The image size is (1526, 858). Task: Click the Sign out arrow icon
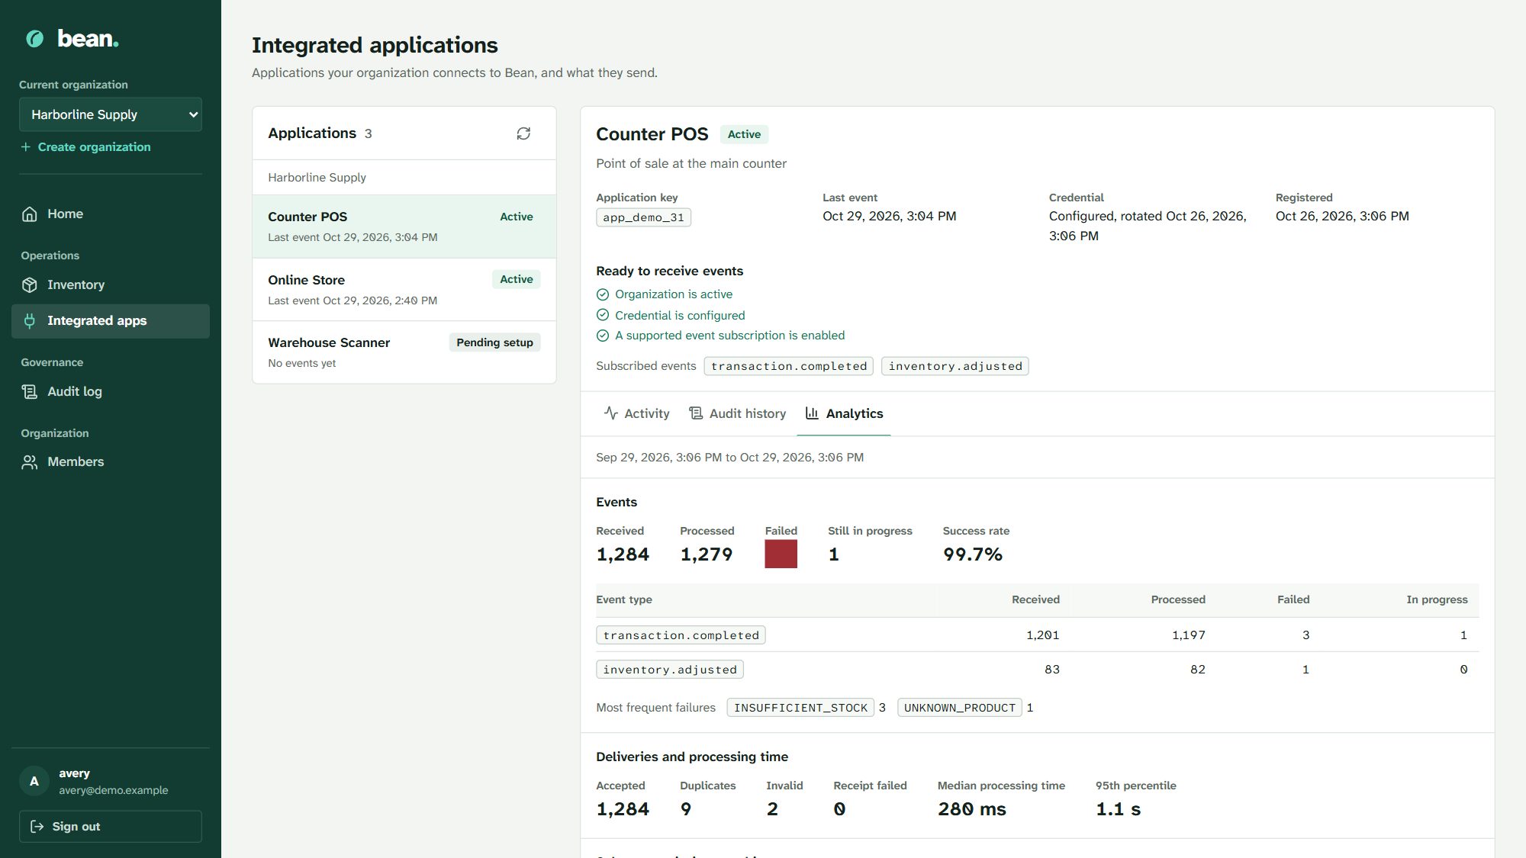pyautogui.click(x=37, y=827)
